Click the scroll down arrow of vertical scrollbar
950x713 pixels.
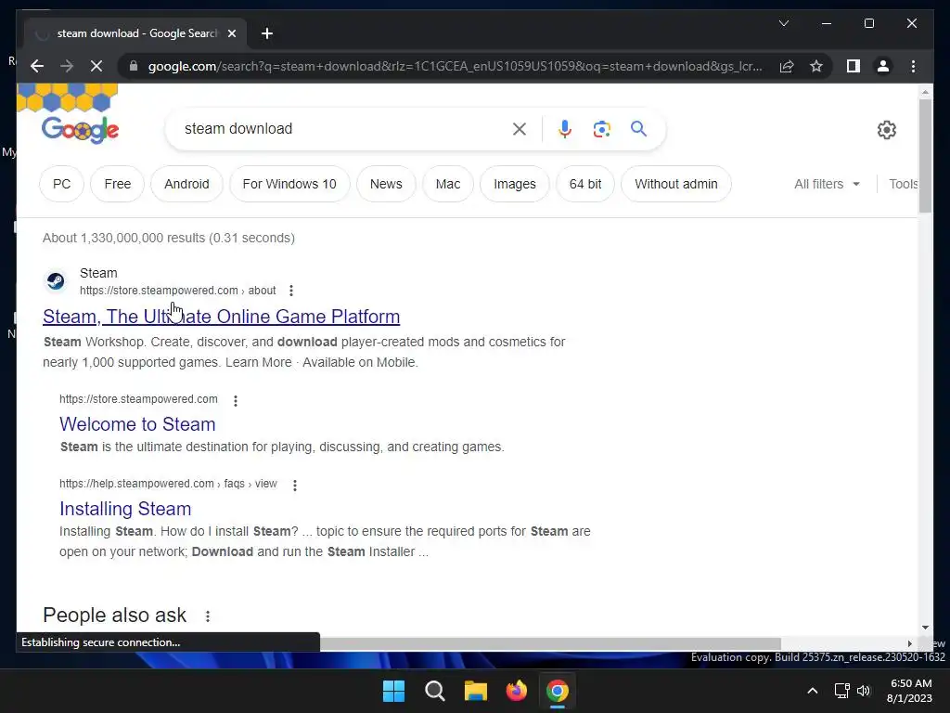coord(925,629)
